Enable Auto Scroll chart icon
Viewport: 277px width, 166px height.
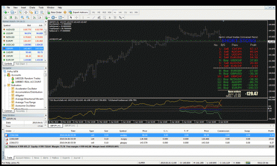[x=35, y=17]
